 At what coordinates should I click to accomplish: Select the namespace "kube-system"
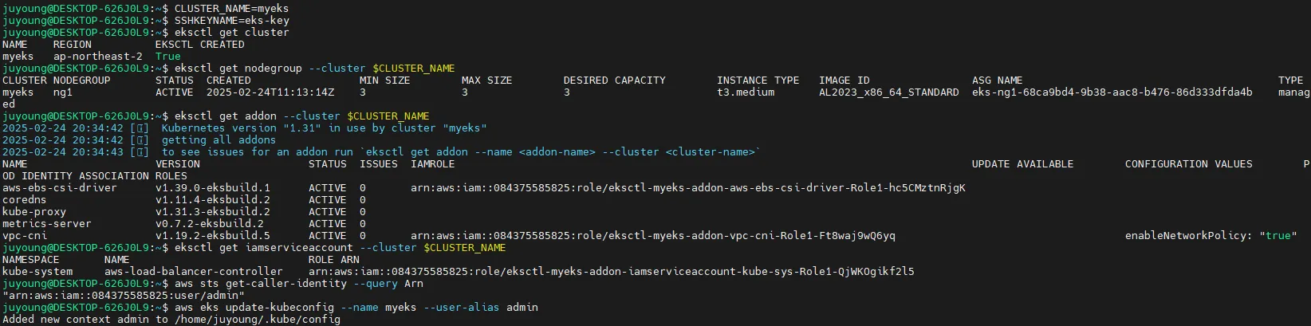(37, 272)
